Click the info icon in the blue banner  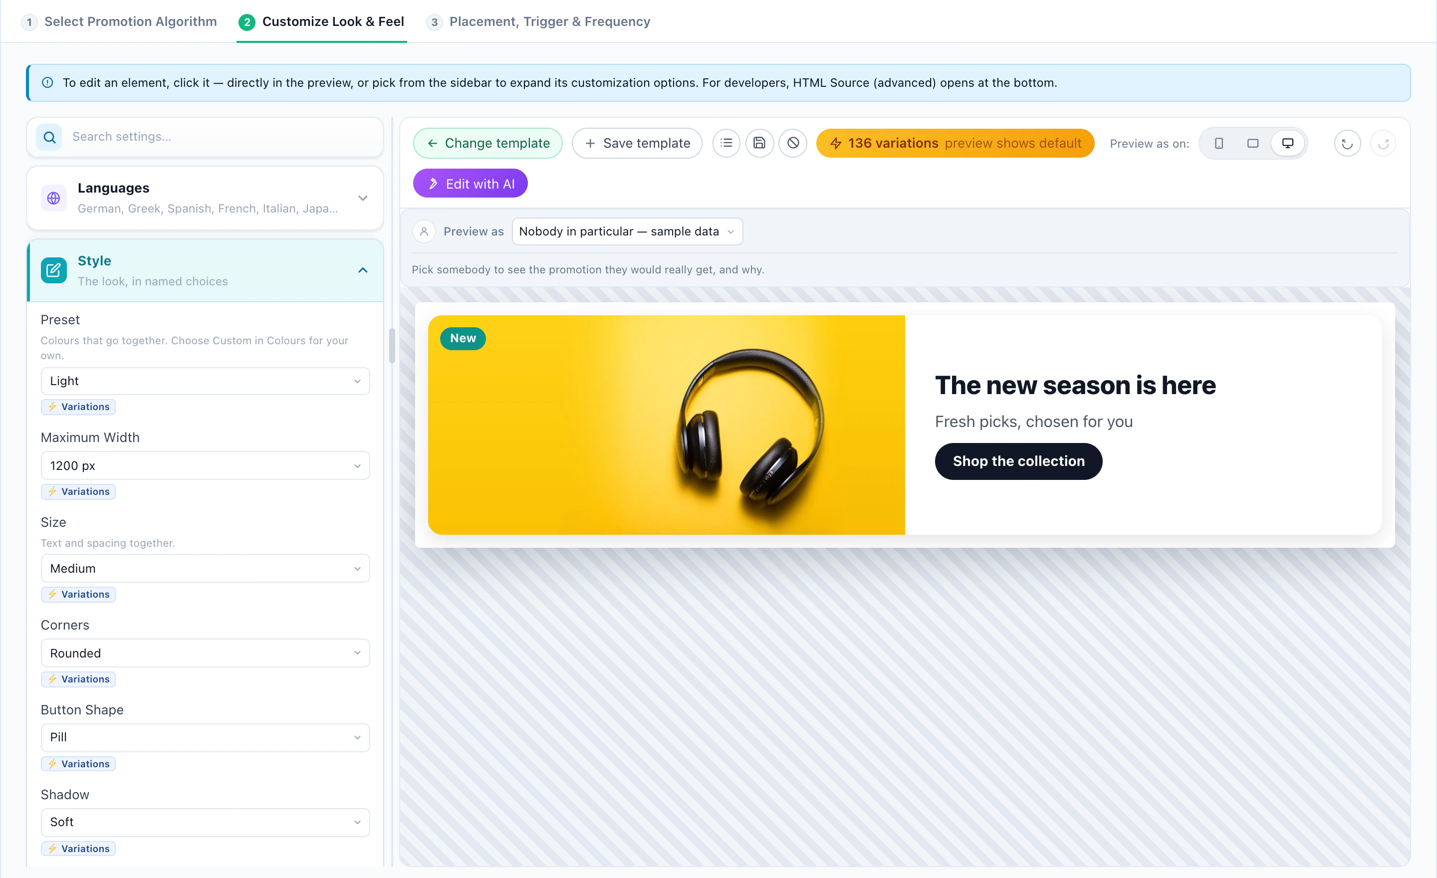click(x=48, y=83)
